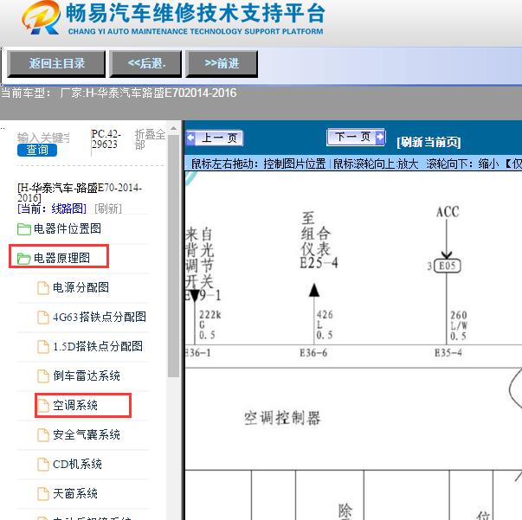
Task: Open the 4G63搭铁点分配图 document
Action: click(100, 317)
